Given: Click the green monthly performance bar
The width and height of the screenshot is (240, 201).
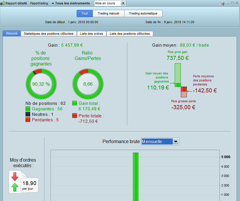Looking at the screenshot, I should 136,177.
